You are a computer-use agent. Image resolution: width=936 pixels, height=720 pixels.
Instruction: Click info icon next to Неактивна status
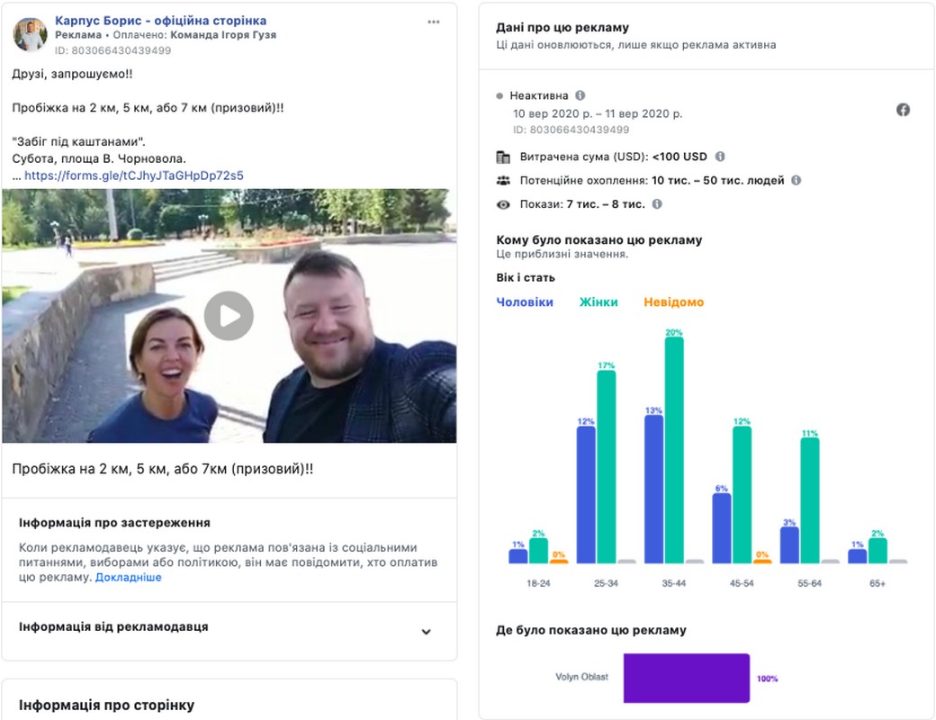coord(580,95)
